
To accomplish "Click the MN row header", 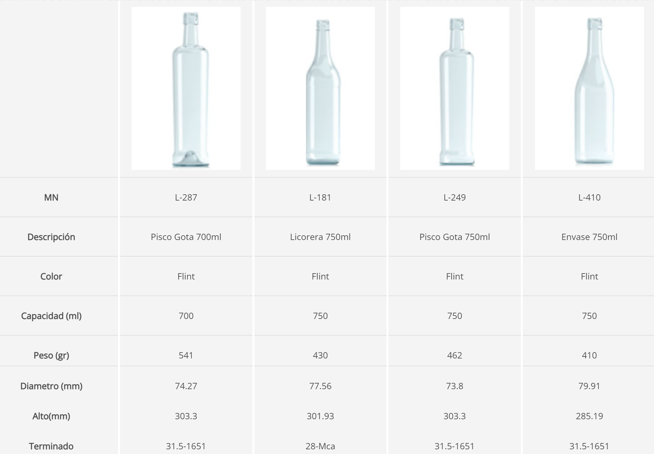I will point(51,197).
